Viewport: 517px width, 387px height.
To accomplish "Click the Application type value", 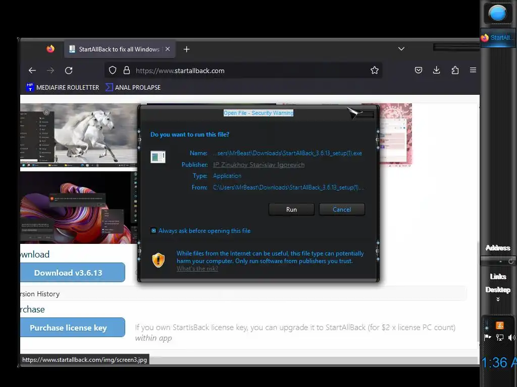I will 227,176.
